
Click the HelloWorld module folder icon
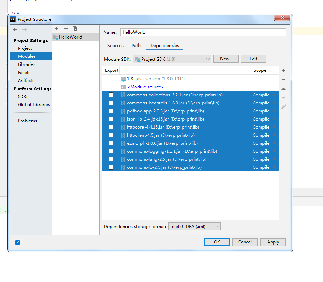click(56, 37)
